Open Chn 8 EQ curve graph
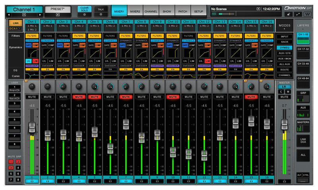Image resolution: width=318 pixels, height=190 pixels. pyautogui.click(x=142, y=76)
